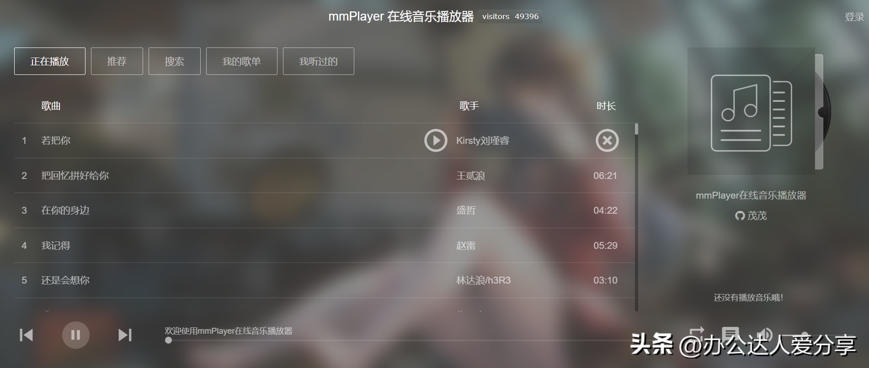Click the album cover music note thumbnail
869x368 pixels.
[x=751, y=111]
